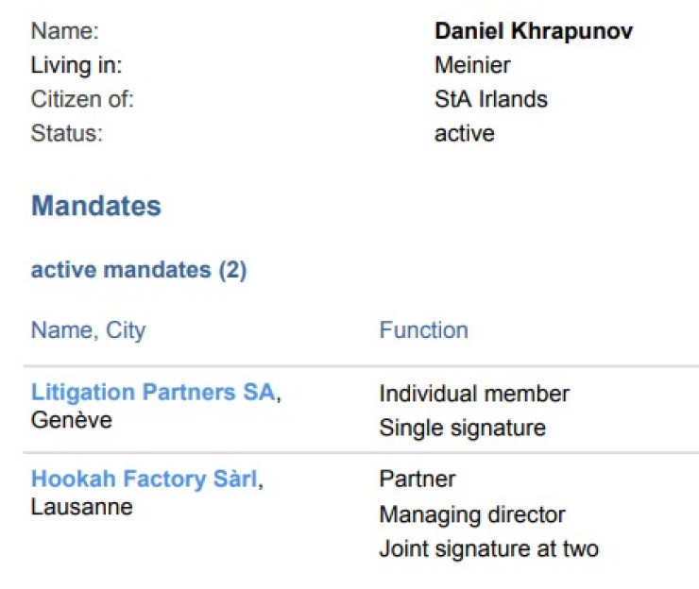Click the Lausanne city text
Screen dimensions: 699x589
coord(81,507)
